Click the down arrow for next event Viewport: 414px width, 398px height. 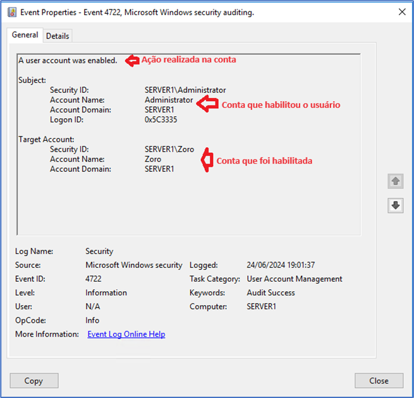coord(396,205)
